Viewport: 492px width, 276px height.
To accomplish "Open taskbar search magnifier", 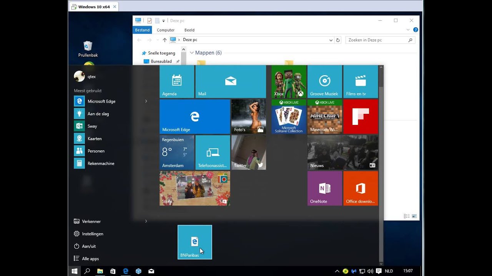I will coord(87,271).
